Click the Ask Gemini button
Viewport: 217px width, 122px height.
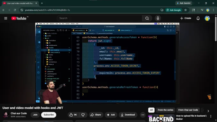183,3
